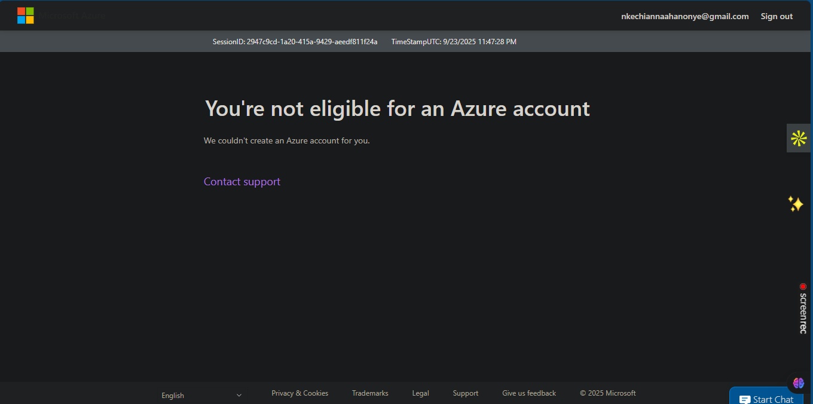
Task: Go to the Support page
Action: [465, 393]
